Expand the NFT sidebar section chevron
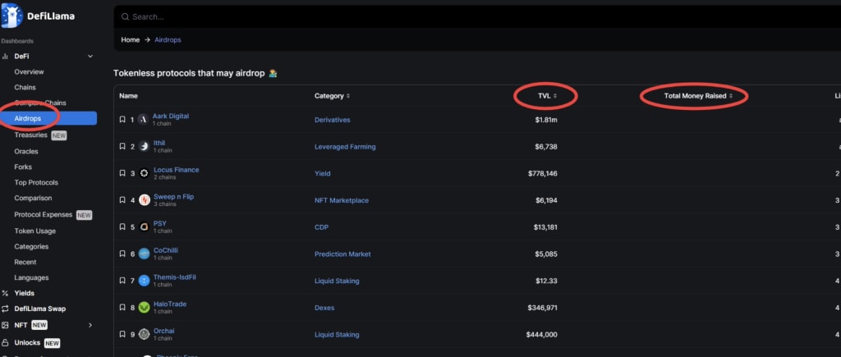 pos(90,325)
